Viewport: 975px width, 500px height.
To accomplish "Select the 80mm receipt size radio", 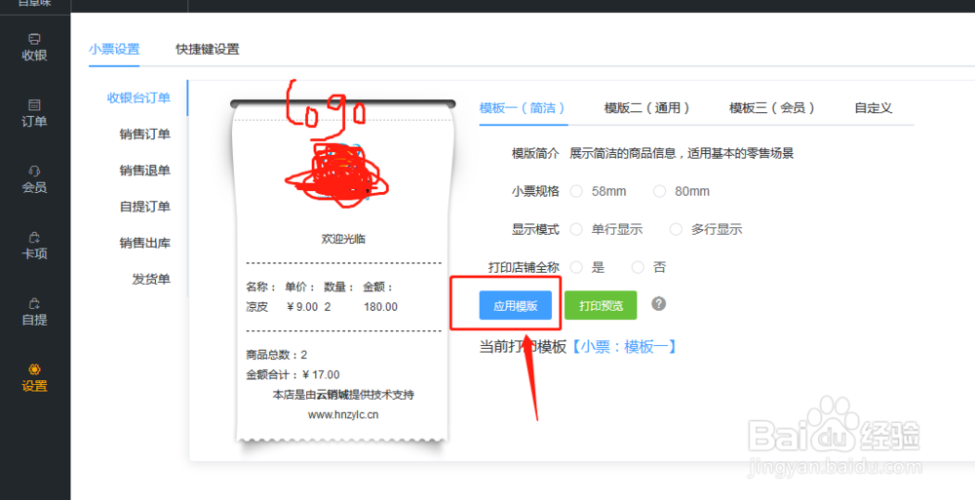I will pyautogui.click(x=660, y=192).
